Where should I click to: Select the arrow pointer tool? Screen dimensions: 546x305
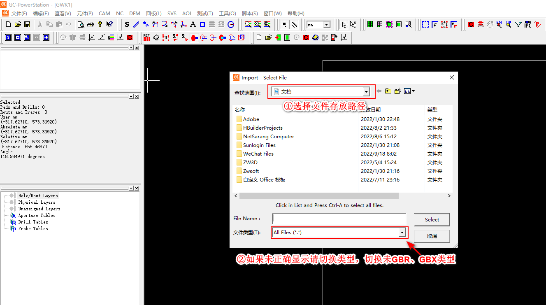point(344,25)
